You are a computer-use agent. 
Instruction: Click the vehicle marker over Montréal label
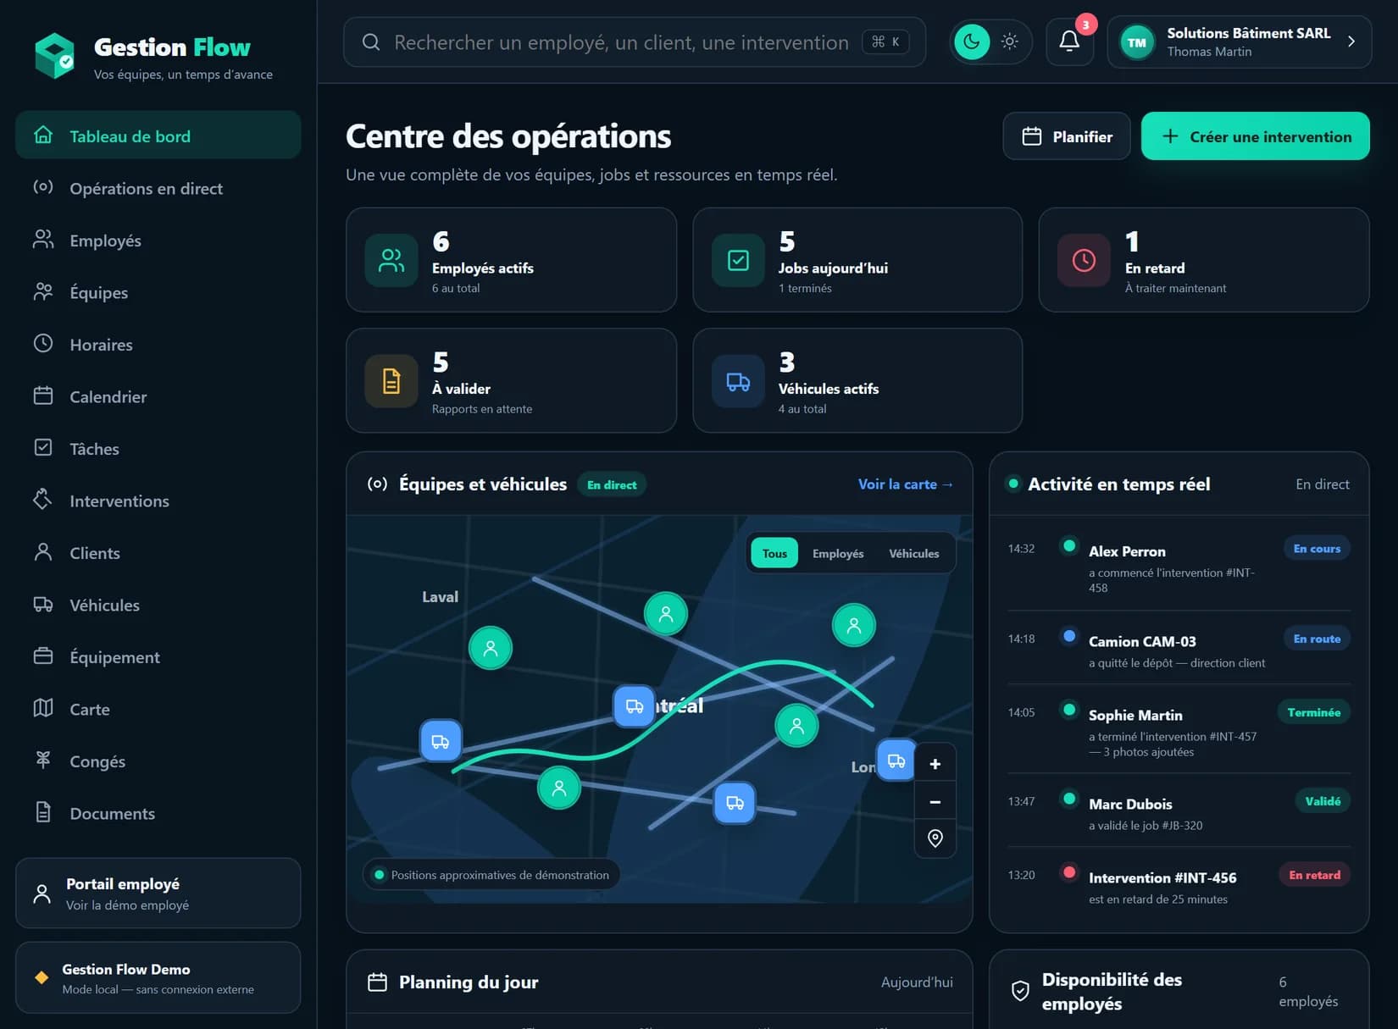click(x=634, y=706)
